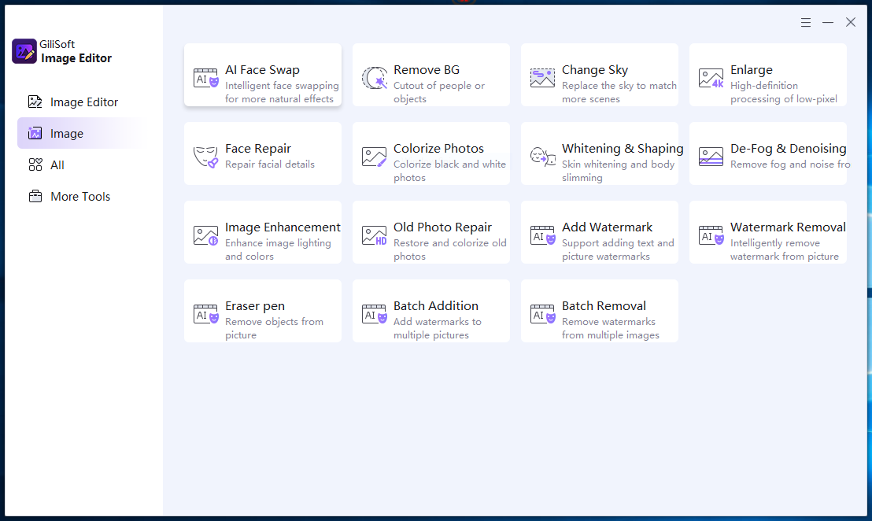Screen dimensions: 872x521
Task: Launch Image Enhancement title
Action: (x=283, y=227)
